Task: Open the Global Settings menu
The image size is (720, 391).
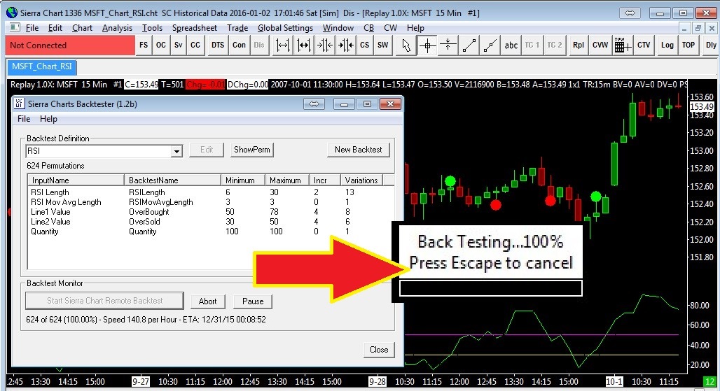Action: coord(285,28)
